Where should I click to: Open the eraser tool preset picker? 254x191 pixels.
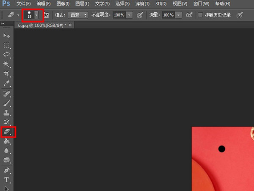pyautogui.click(x=14, y=15)
